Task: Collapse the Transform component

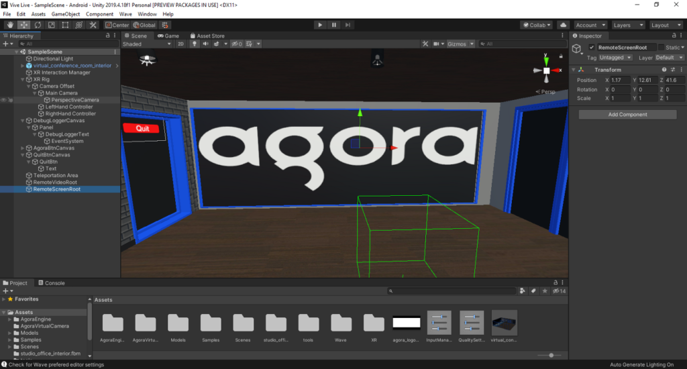Action: [574, 70]
